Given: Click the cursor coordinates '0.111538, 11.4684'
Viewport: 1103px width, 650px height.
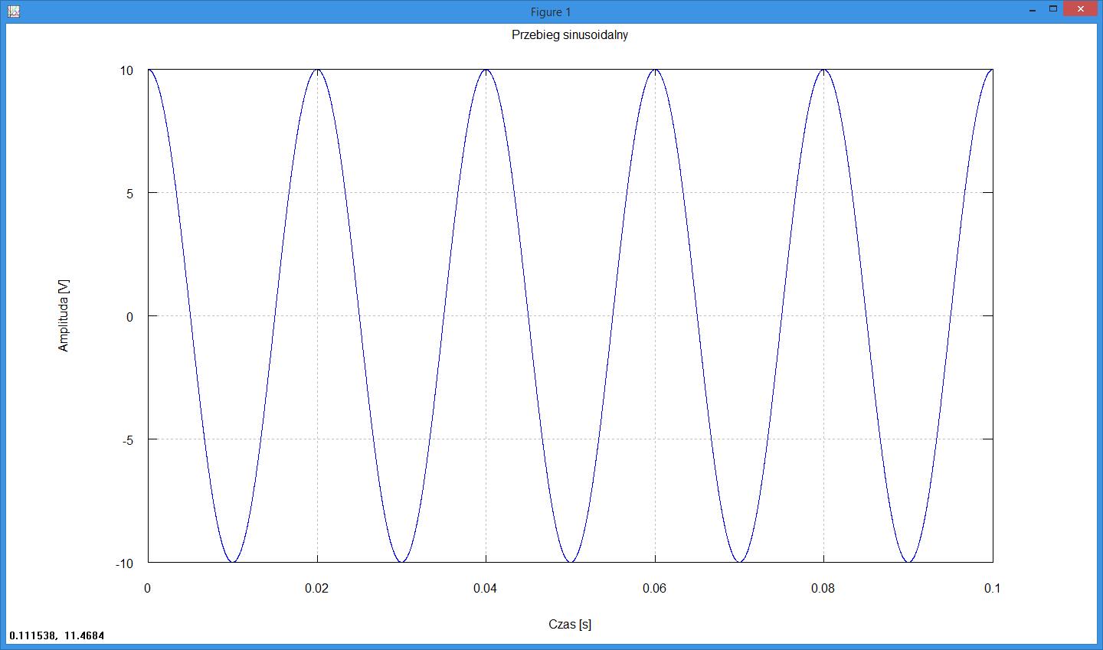Looking at the screenshot, I should (57, 635).
